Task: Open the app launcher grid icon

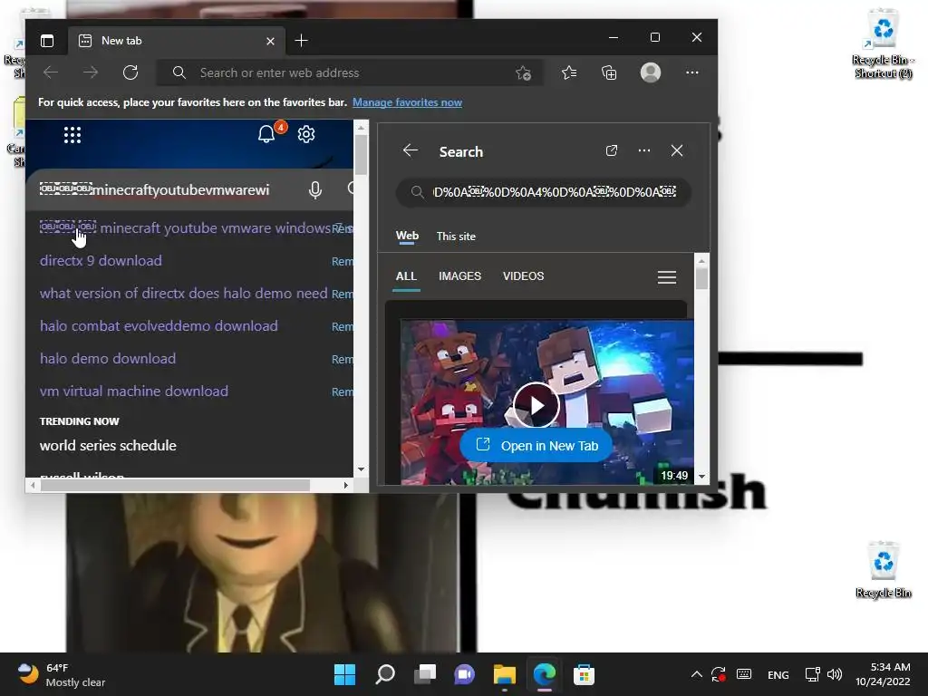Action: point(72,135)
